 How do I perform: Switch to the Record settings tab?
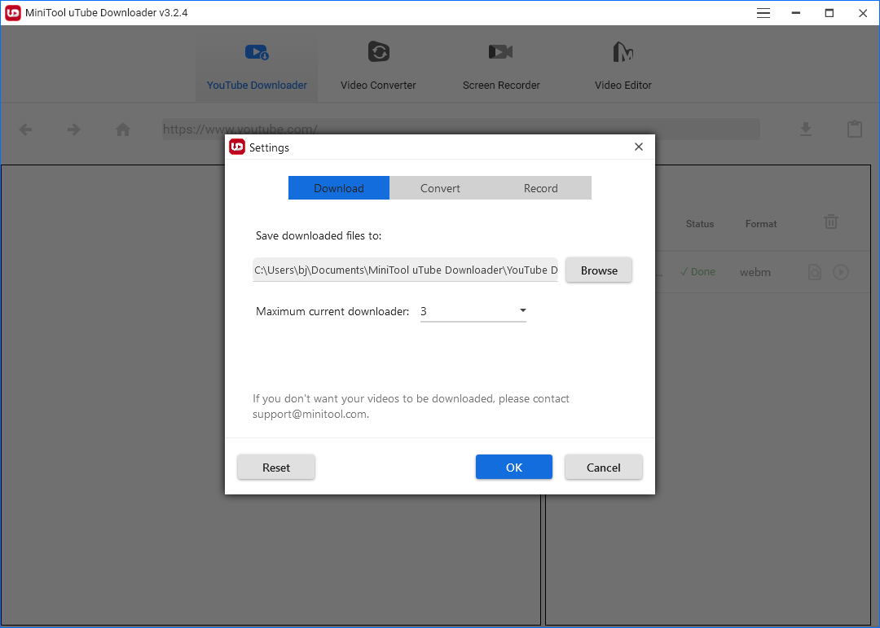pyautogui.click(x=540, y=188)
